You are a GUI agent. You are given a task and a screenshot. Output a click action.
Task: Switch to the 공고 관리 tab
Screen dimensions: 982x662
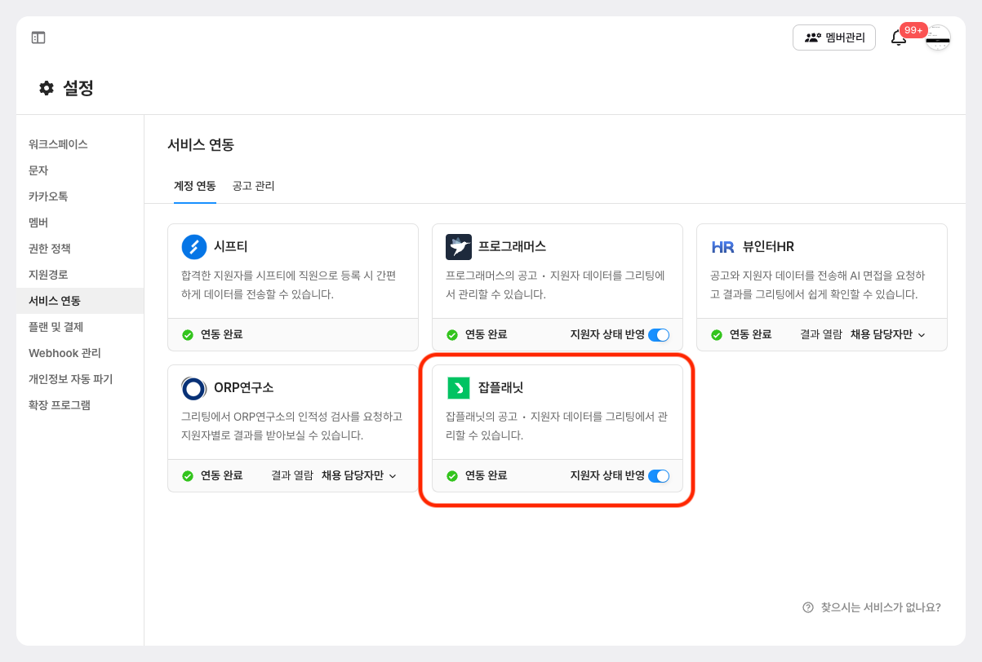point(253,186)
